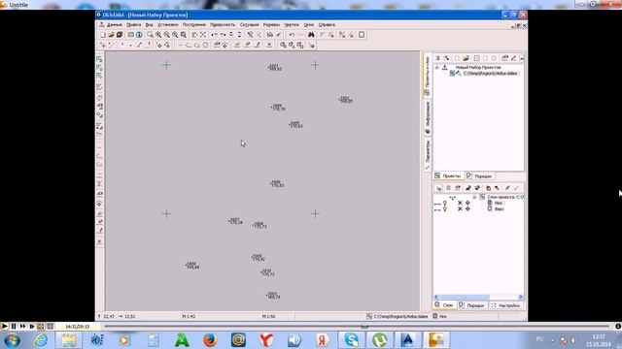Click the pencil edit icon in projects panel toolbar
The image size is (622, 349).
[x=514, y=58]
